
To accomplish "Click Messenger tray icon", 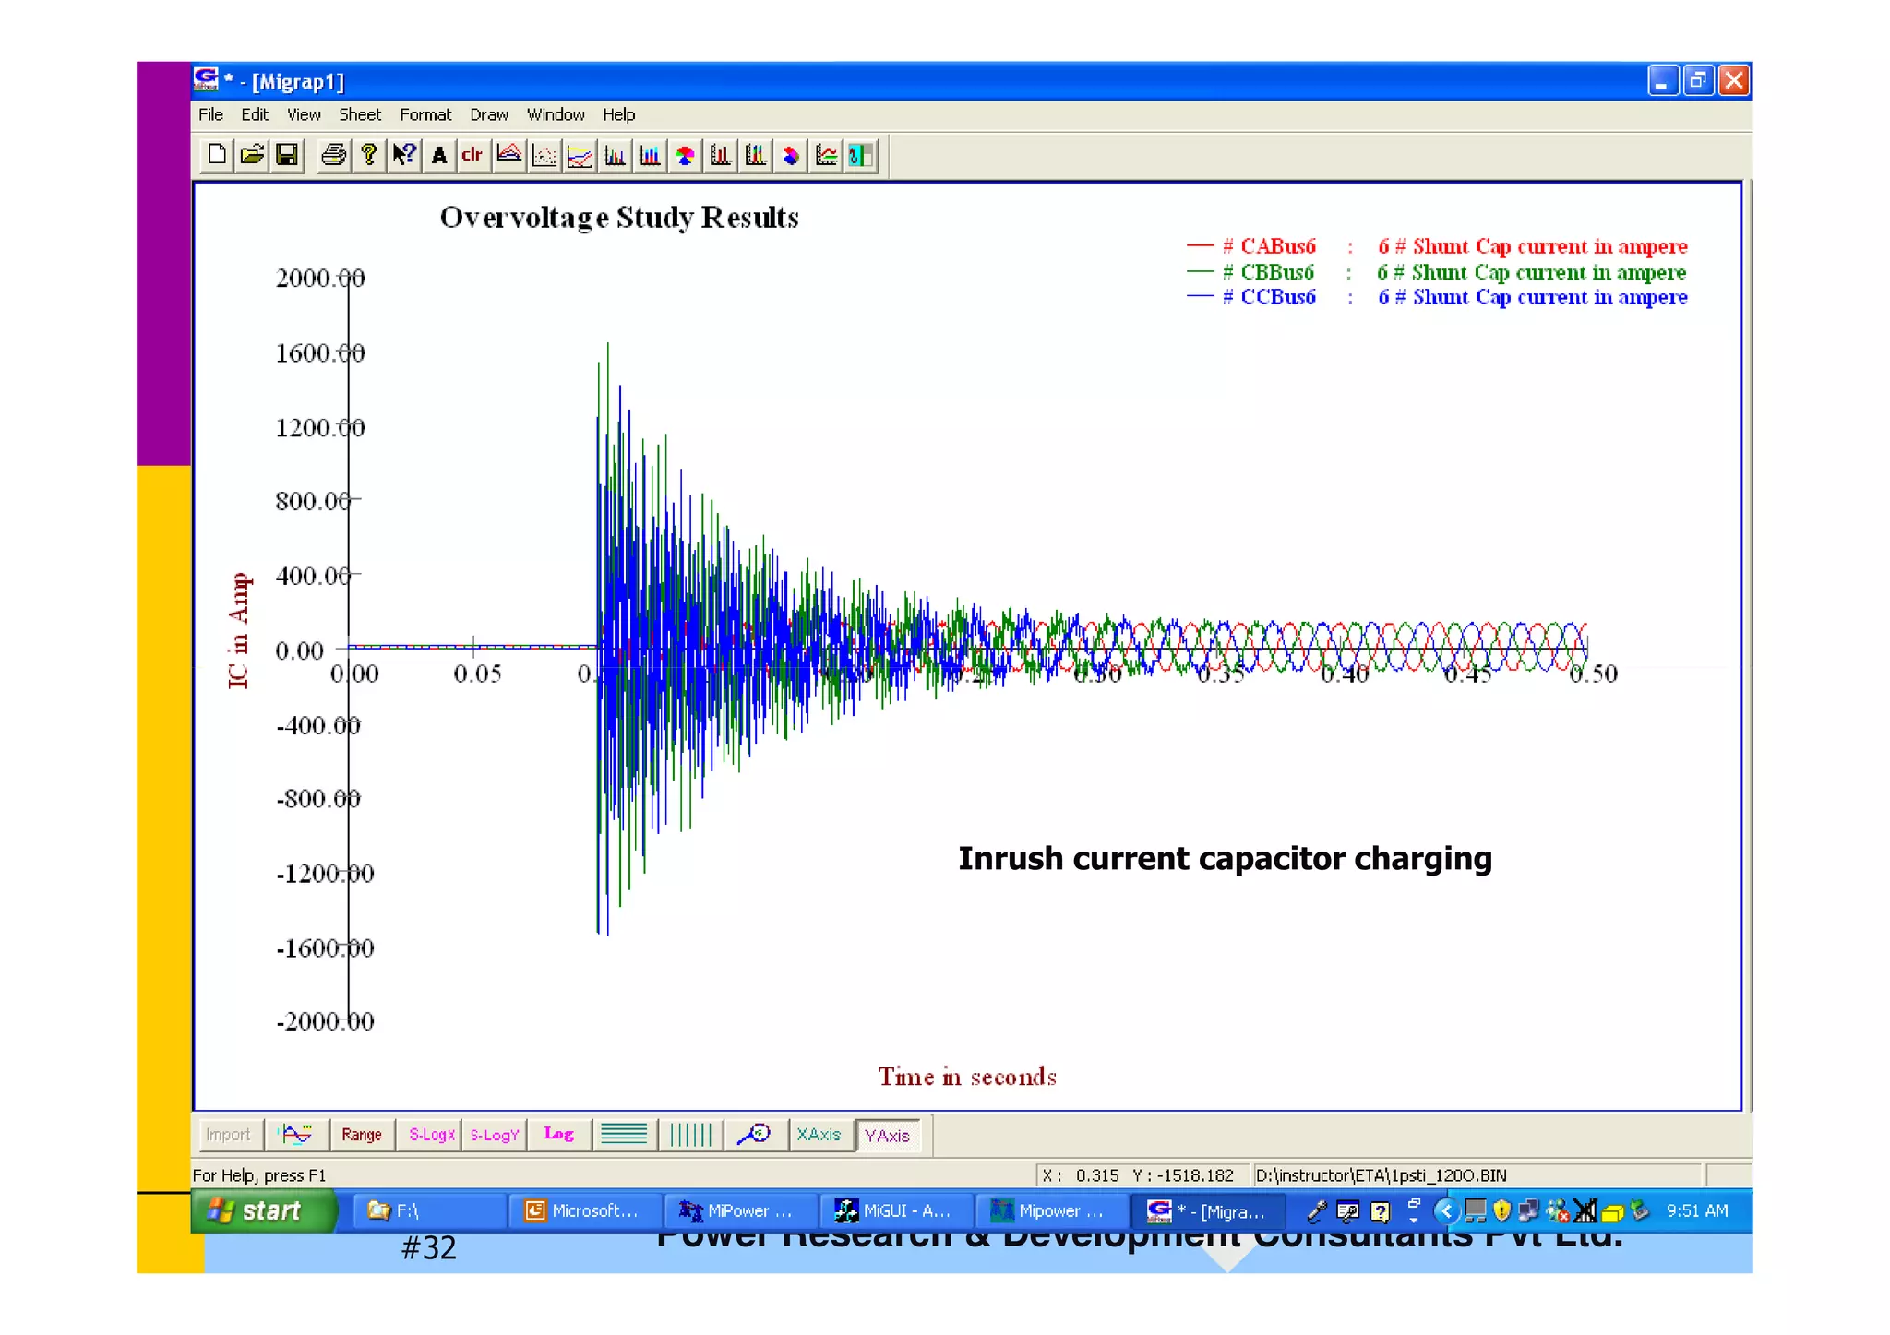I will 1557,1210.
